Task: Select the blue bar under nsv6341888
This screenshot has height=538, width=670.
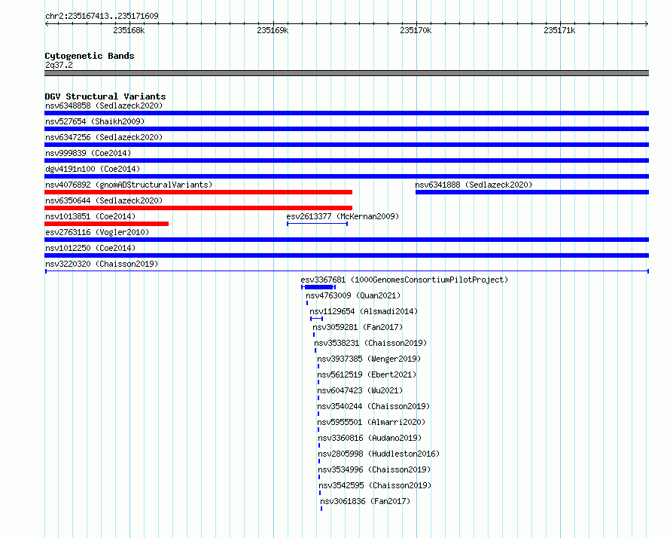Action: (532, 192)
